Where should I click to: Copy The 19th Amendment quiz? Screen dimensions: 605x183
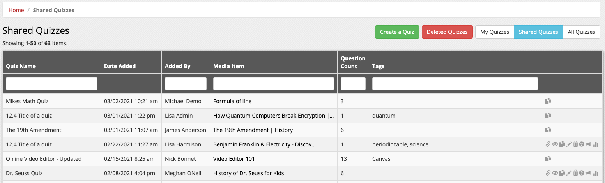548,130
